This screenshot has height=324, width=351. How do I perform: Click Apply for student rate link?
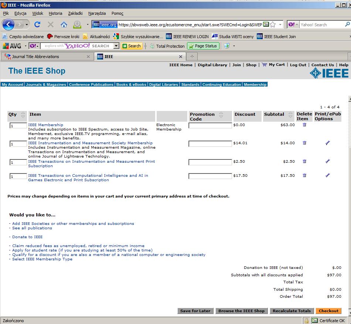point(82,250)
